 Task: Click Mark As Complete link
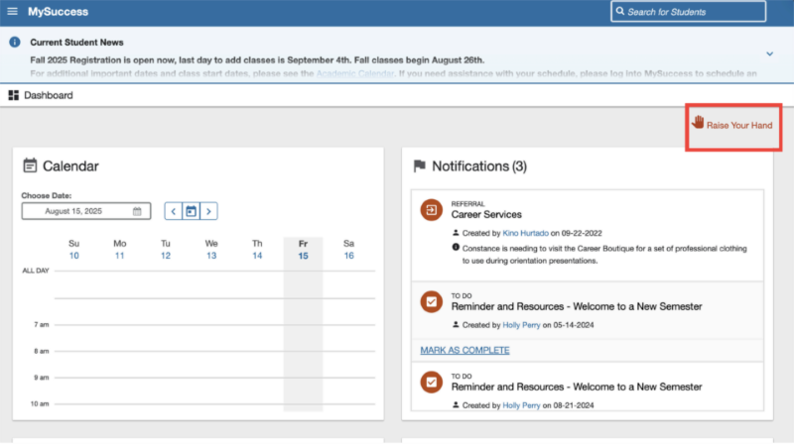point(464,350)
